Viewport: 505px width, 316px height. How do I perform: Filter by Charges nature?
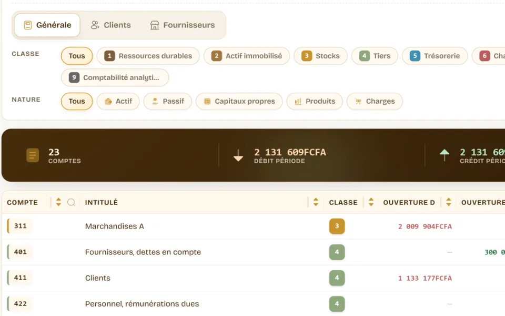pos(375,101)
